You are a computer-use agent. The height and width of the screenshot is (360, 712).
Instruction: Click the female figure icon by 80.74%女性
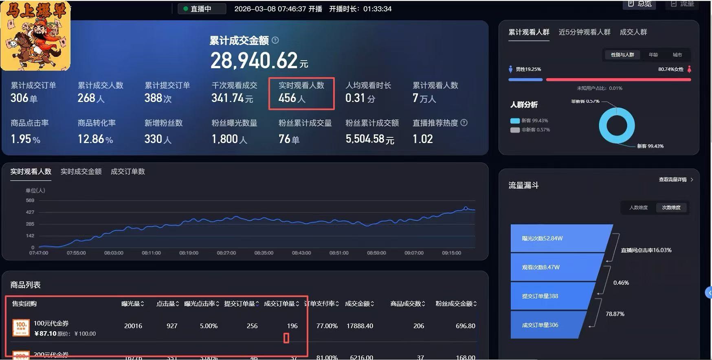(689, 69)
